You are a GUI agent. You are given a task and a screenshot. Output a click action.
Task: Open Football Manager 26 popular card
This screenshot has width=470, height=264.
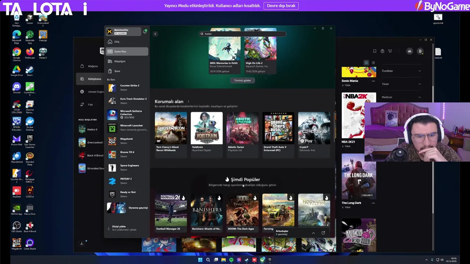(x=171, y=213)
